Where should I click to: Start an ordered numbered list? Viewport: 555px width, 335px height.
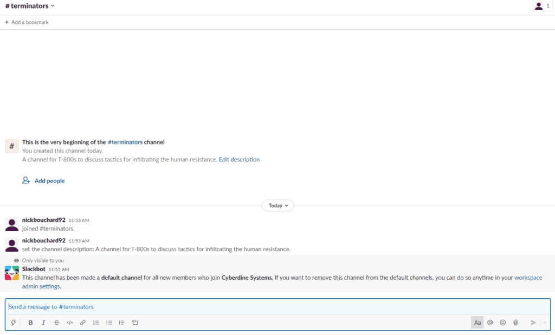pos(96,323)
